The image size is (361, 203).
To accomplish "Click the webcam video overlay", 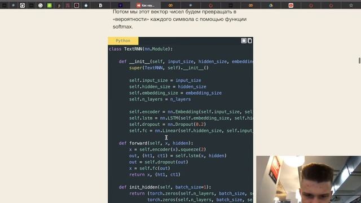I will tap(309, 179).
